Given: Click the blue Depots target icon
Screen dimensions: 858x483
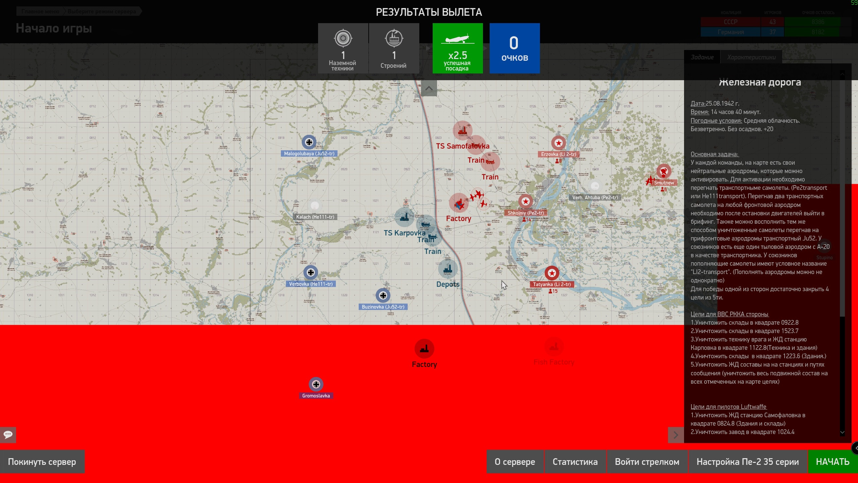Looking at the screenshot, I should 448,269.
